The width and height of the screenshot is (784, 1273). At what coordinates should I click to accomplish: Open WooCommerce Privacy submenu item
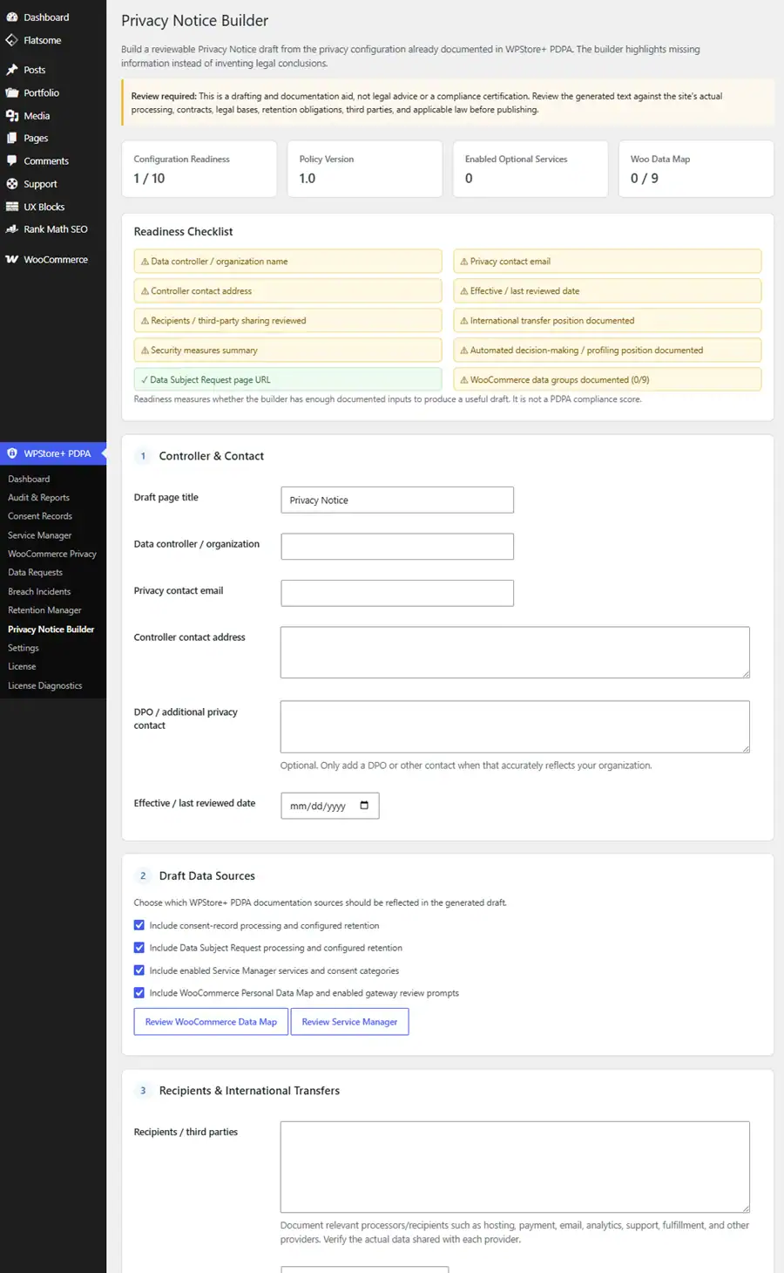pyautogui.click(x=52, y=554)
